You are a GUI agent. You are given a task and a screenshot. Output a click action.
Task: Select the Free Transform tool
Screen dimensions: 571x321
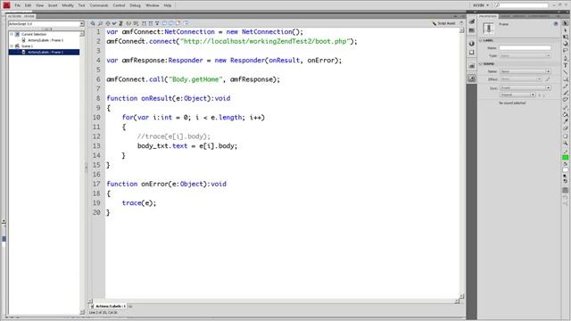tap(565, 37)
